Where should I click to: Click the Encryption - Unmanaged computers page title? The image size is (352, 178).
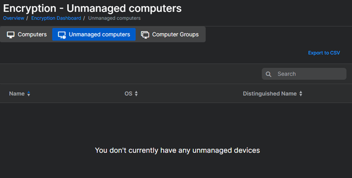(92, 8)
